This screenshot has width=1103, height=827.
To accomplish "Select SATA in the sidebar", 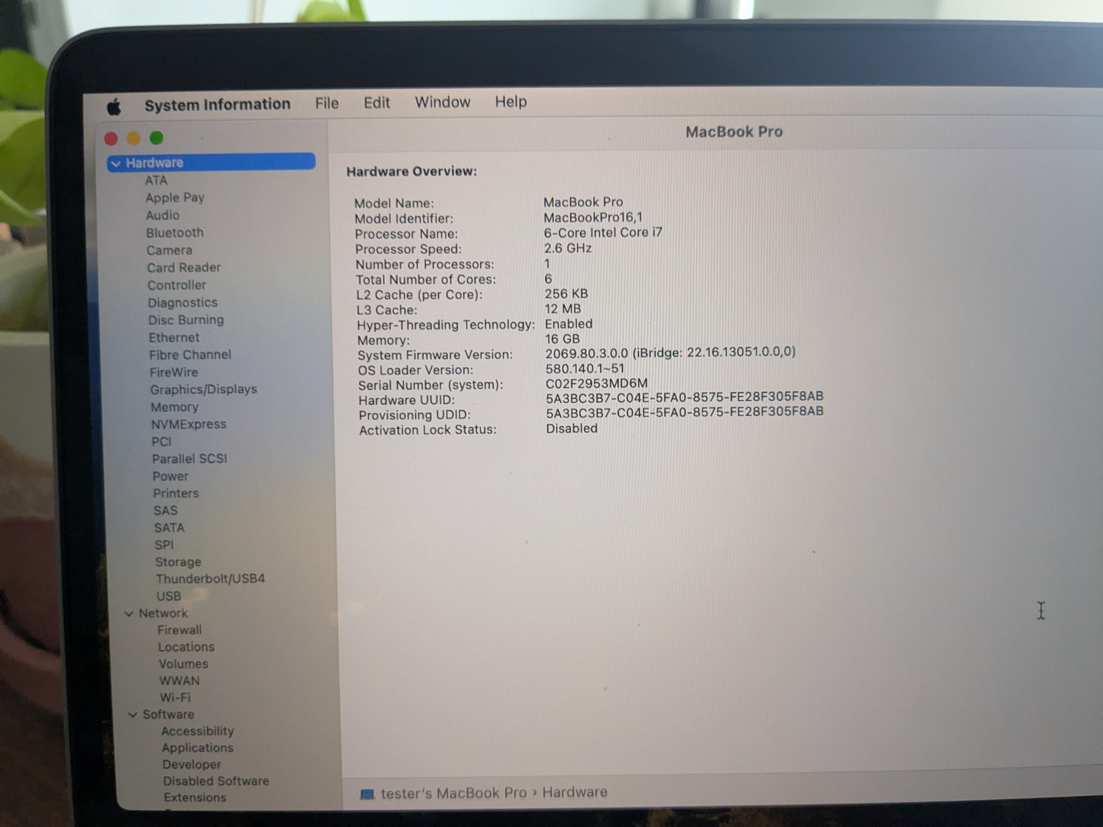I will click(169, 528).
